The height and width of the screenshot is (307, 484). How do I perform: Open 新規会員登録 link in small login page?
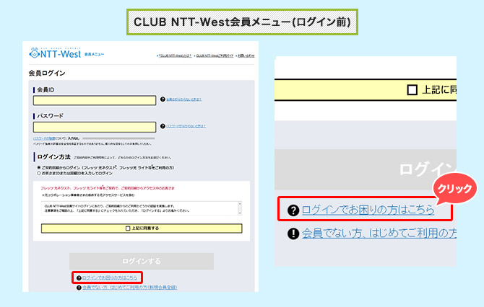[129, 288]
